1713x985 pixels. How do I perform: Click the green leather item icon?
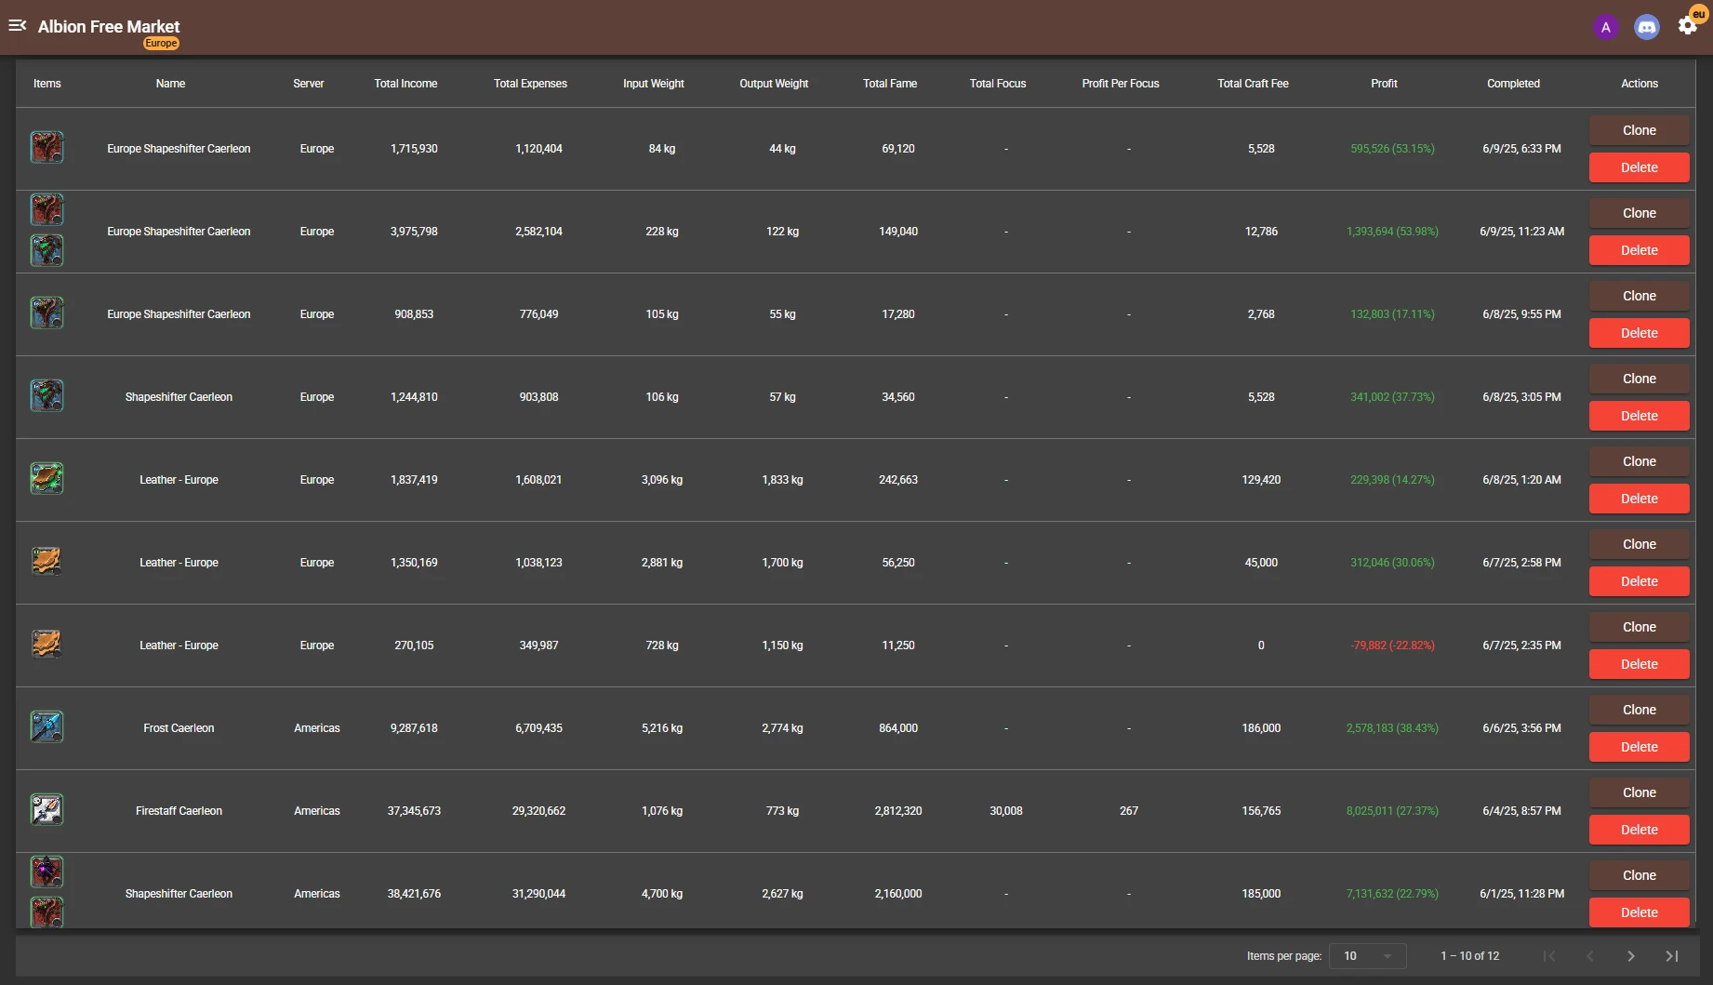(46, 479)
